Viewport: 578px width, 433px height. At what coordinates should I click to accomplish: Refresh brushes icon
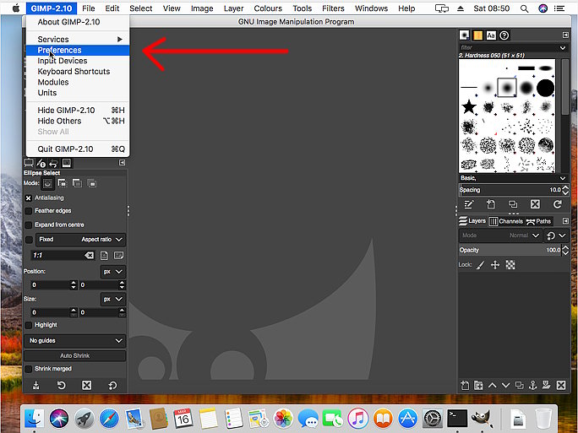[558, 204]
